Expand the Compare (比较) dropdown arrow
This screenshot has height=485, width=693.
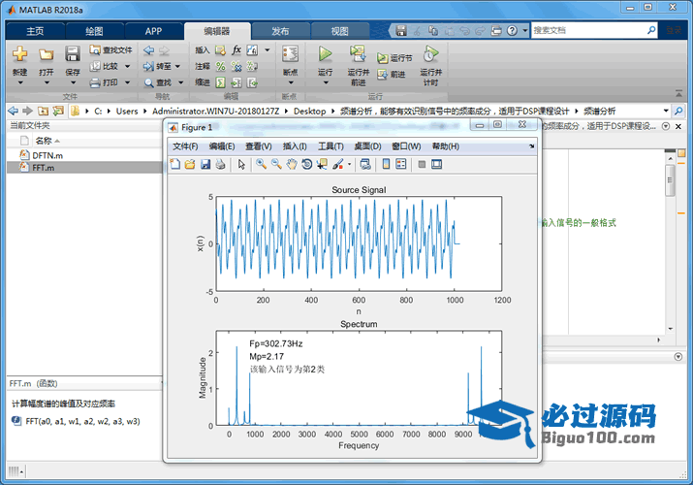coord(127,67)
